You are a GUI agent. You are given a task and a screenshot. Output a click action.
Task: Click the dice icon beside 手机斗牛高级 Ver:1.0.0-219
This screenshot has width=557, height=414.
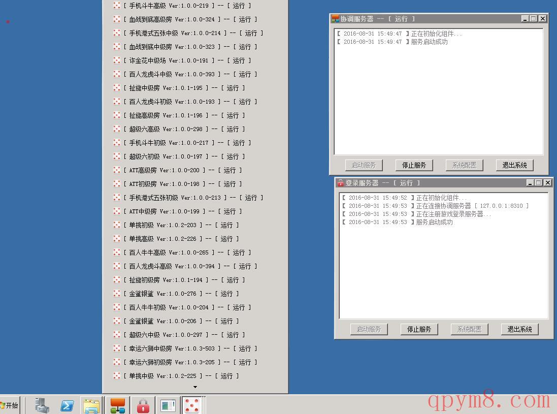point(116,5)
